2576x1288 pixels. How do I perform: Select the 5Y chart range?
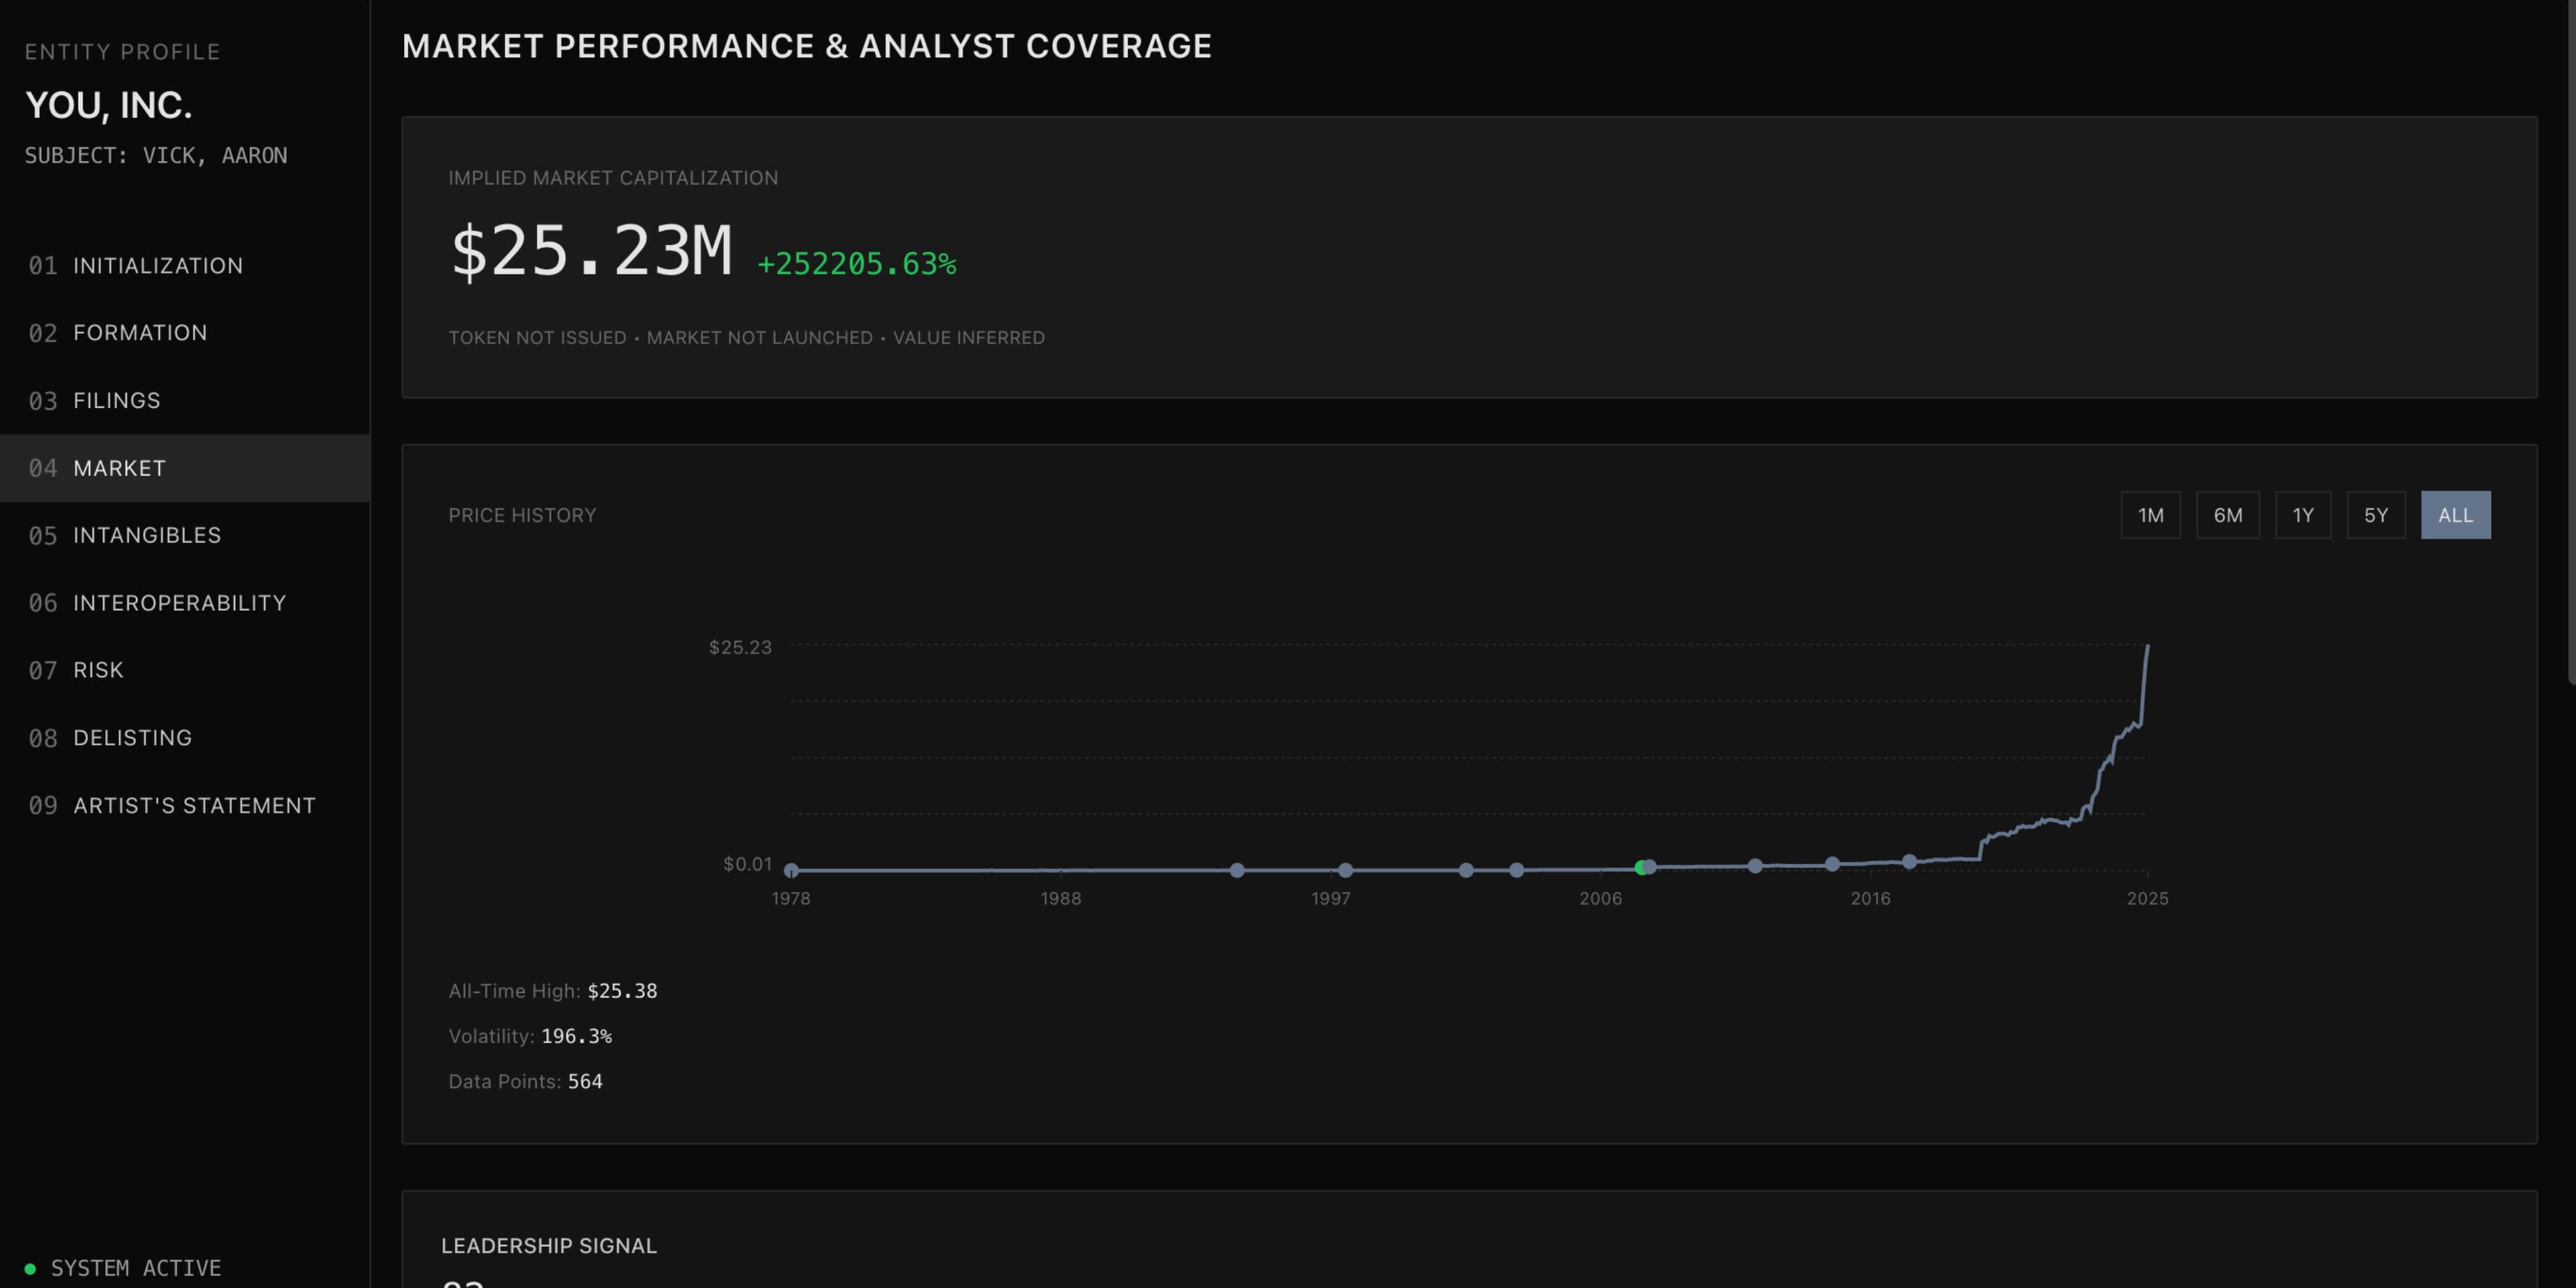2375,515
